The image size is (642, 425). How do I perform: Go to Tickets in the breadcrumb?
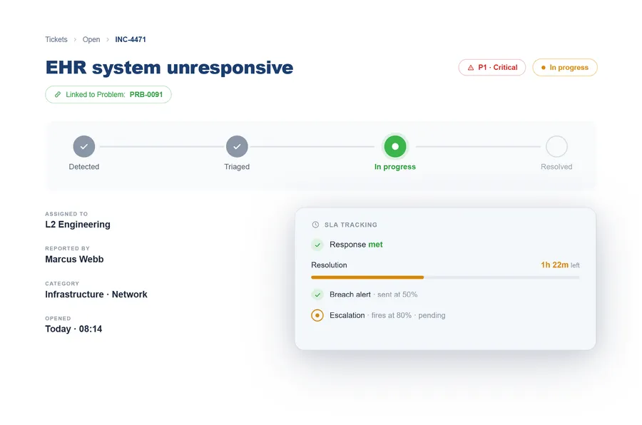click(x=56, y=39)
